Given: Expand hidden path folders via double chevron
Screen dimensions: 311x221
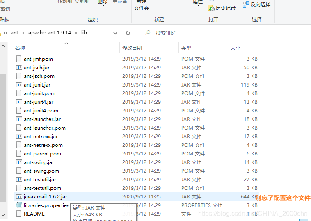Looking at the screenshot, I should (x=5, y=33).
